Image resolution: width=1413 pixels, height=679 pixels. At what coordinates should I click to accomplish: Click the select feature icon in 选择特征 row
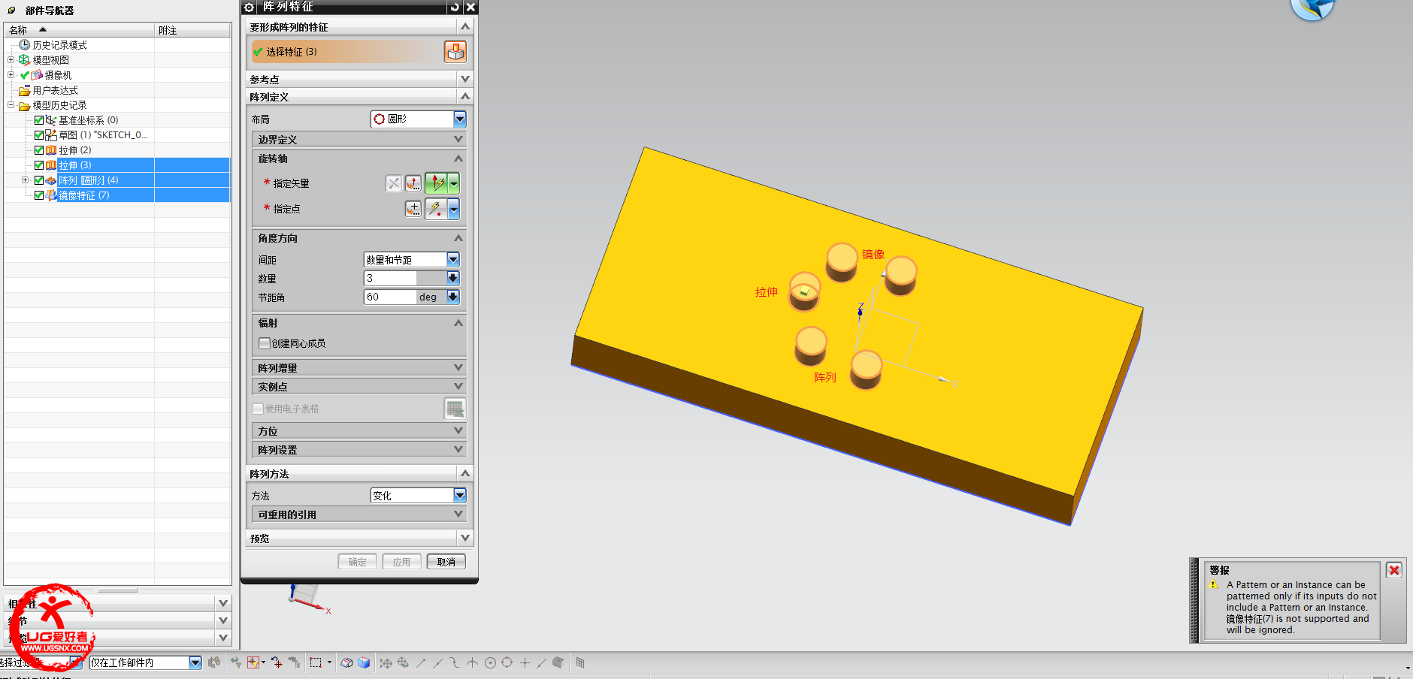[455, 52]
